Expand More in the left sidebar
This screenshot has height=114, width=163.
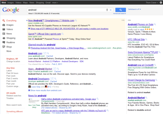coord(9,51)
